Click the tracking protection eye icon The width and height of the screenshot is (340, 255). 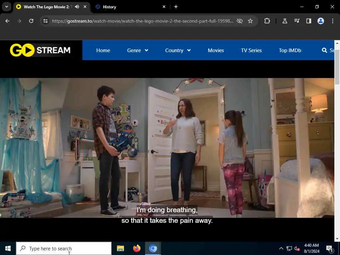pyautogui.click(x=240, y=21)
